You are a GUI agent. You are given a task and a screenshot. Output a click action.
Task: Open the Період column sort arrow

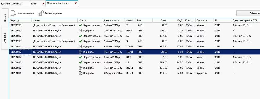(x=207, y=20)
